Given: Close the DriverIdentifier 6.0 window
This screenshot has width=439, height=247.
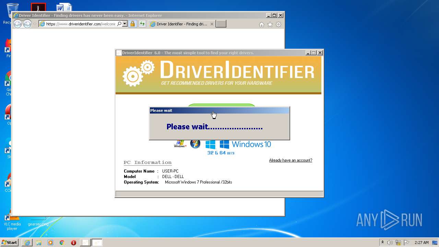Looking at the screenshot, I should (320, 53).
